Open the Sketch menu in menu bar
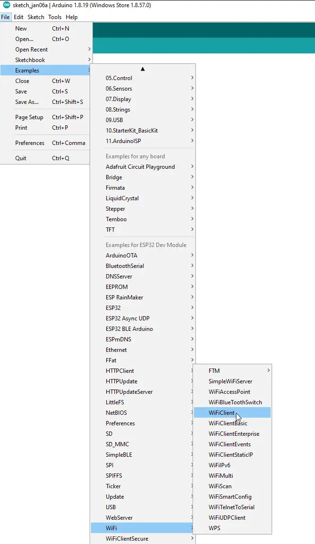315x544 pixels. 36,17
